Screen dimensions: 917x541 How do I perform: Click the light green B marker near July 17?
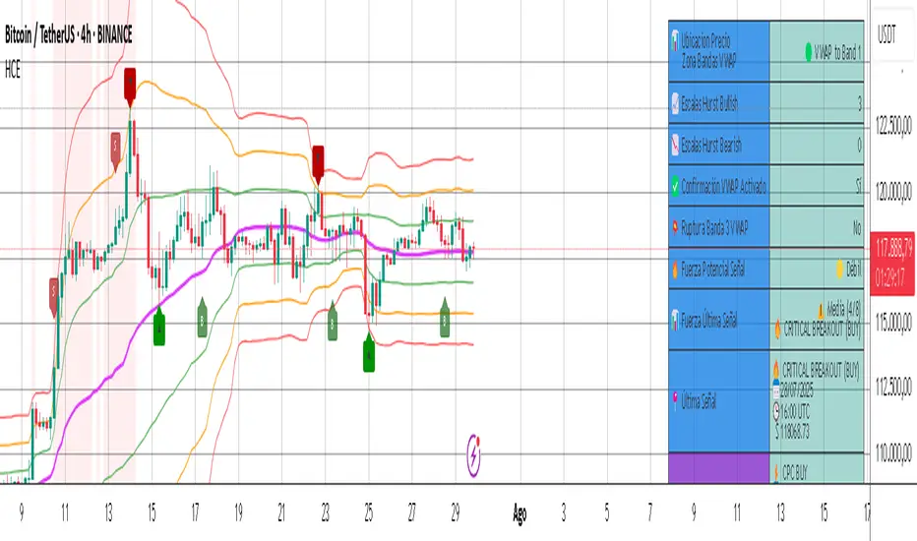tap(203, 318)
